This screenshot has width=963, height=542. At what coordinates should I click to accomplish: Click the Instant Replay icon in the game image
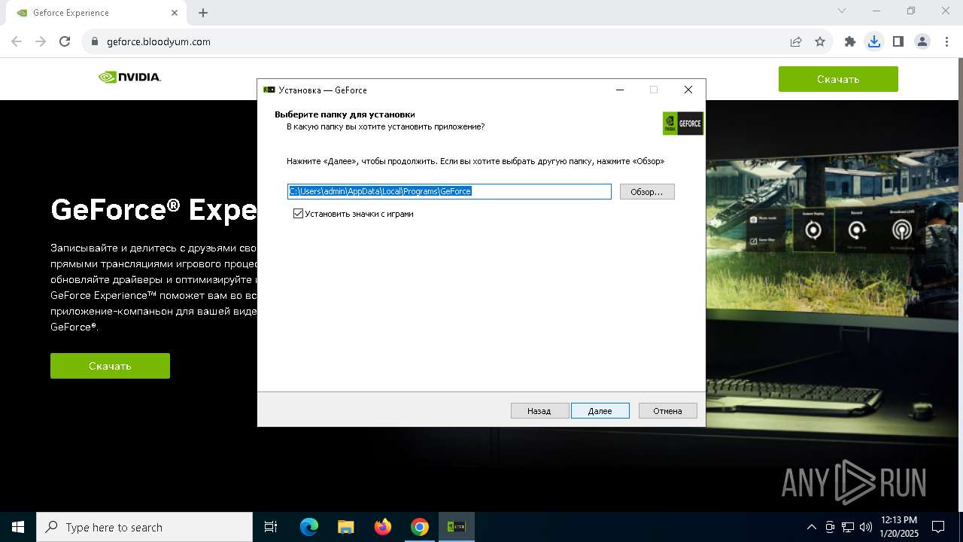click(813, 230)
